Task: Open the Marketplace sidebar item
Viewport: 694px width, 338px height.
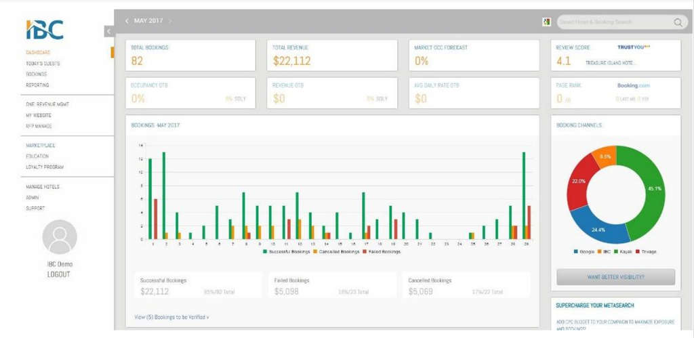Action: [x=41, y=145]
